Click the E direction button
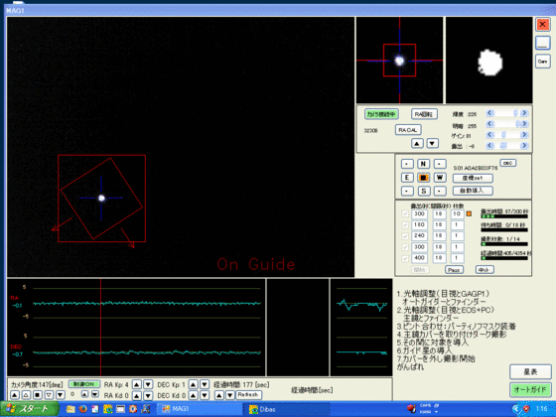The image size is (556, 417). pos(407,178)
